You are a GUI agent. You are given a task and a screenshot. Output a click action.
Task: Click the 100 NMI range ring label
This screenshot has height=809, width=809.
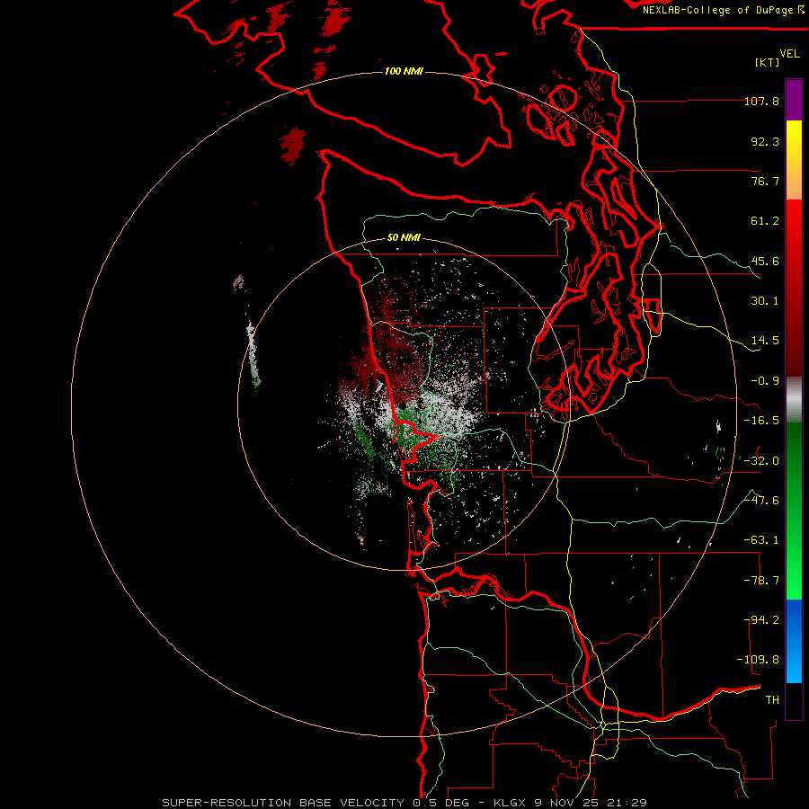coord(404,71)
